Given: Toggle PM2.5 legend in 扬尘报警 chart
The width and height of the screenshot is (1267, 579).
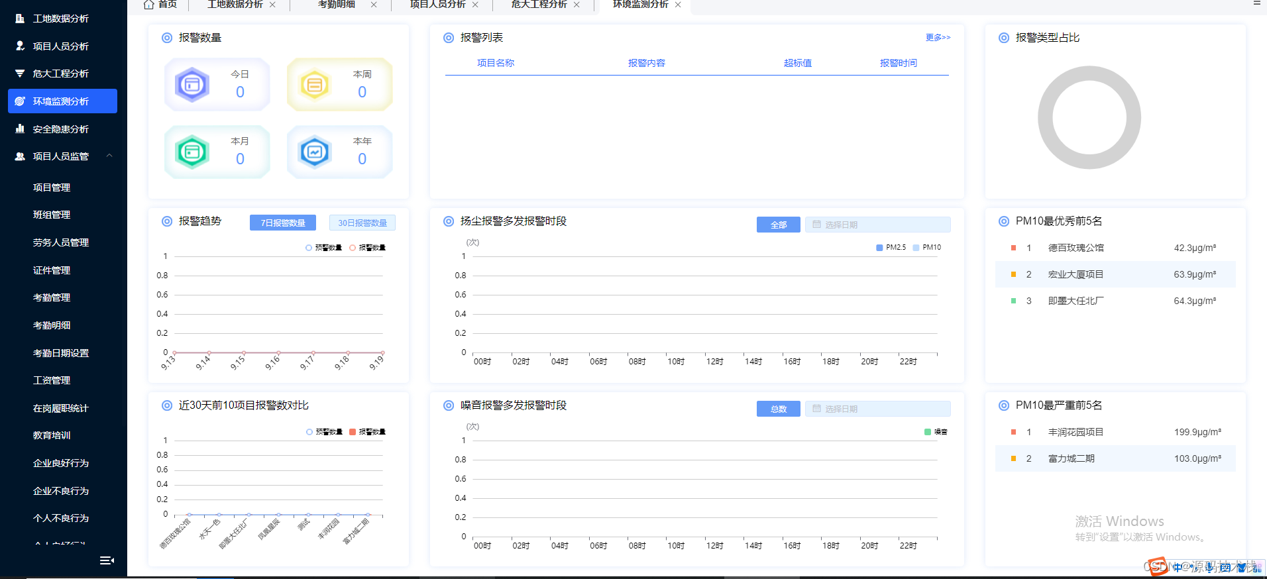Looking at the screenshot, I should coord(891,247).
